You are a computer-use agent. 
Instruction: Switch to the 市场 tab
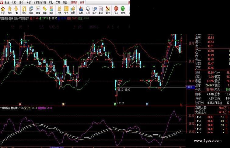(x=82, y=2)
